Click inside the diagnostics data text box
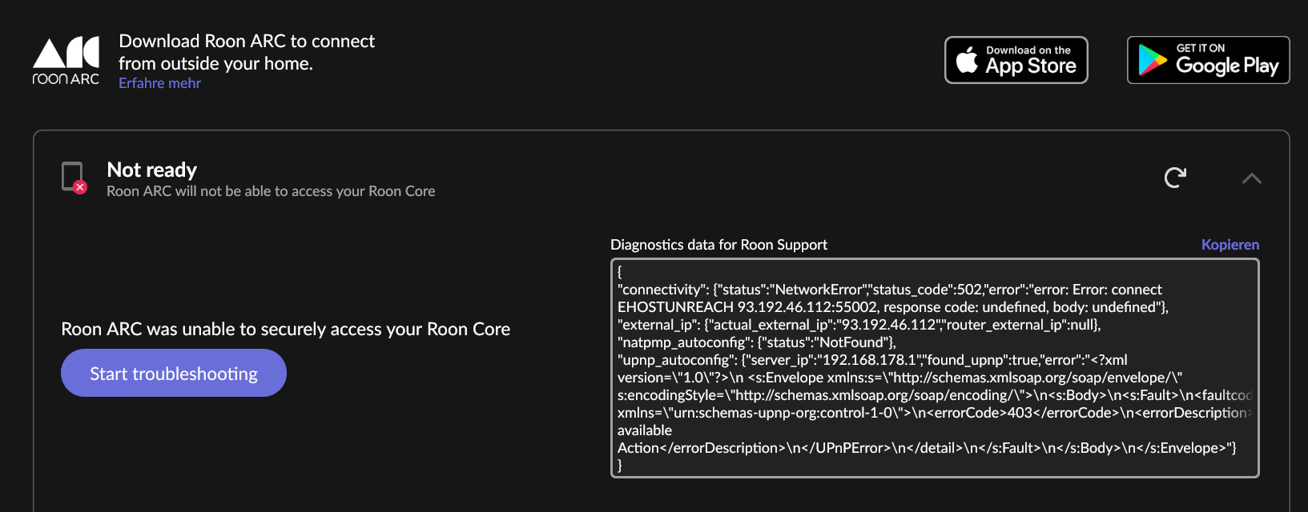Viewport: 1308px width, 512px height. 935,368
